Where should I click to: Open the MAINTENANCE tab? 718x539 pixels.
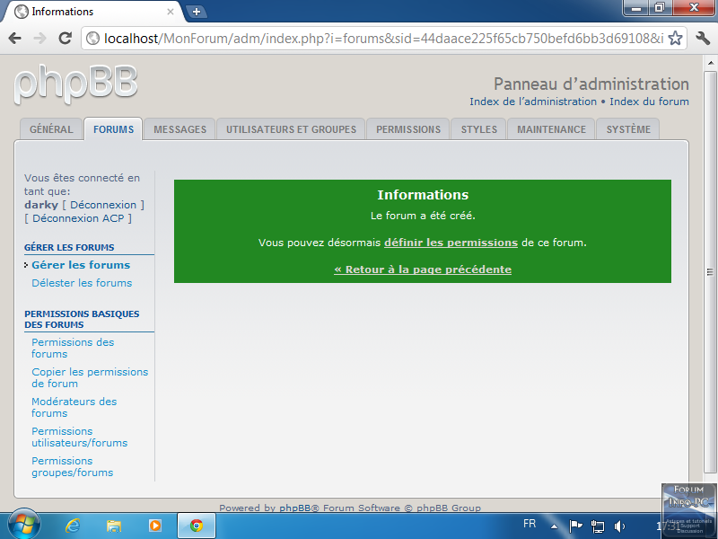pos(551,129)
